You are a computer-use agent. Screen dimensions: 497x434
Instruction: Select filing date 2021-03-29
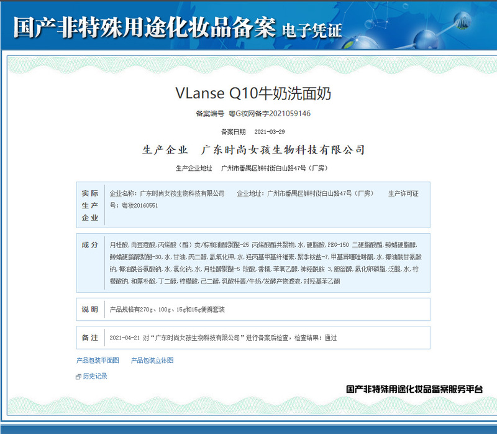[270, 132]
